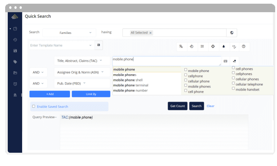Open the search page sidebar icon

tap(15, 28)
